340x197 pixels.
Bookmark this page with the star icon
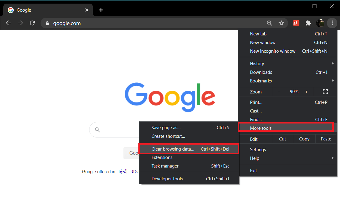(x=281, y=23)
